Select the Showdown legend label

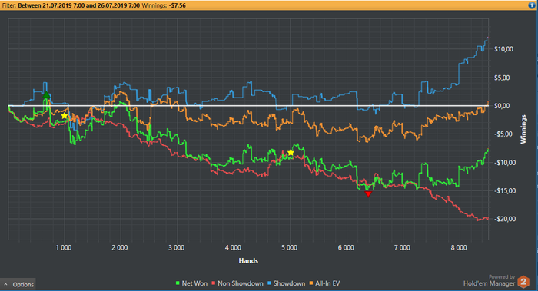click(x=289, y=283)
